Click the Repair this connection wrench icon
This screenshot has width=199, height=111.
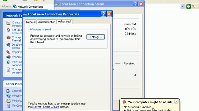(8, 52)
